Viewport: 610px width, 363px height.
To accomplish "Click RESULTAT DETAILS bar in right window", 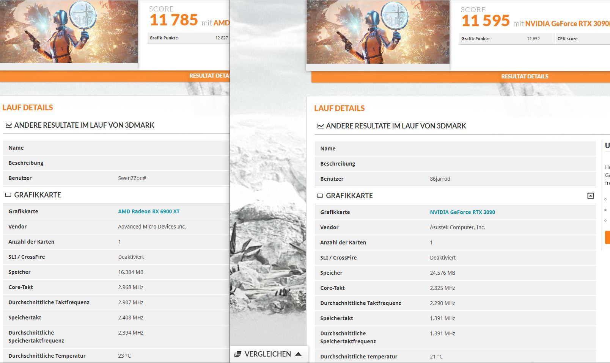I will coord(461,77).
